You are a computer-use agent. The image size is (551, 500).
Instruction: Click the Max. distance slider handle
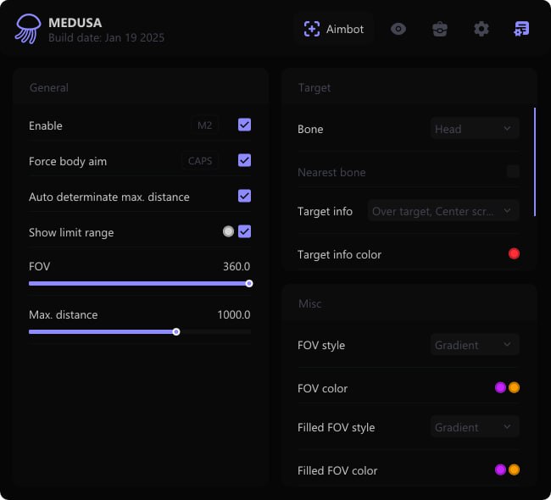click(176, 331)
